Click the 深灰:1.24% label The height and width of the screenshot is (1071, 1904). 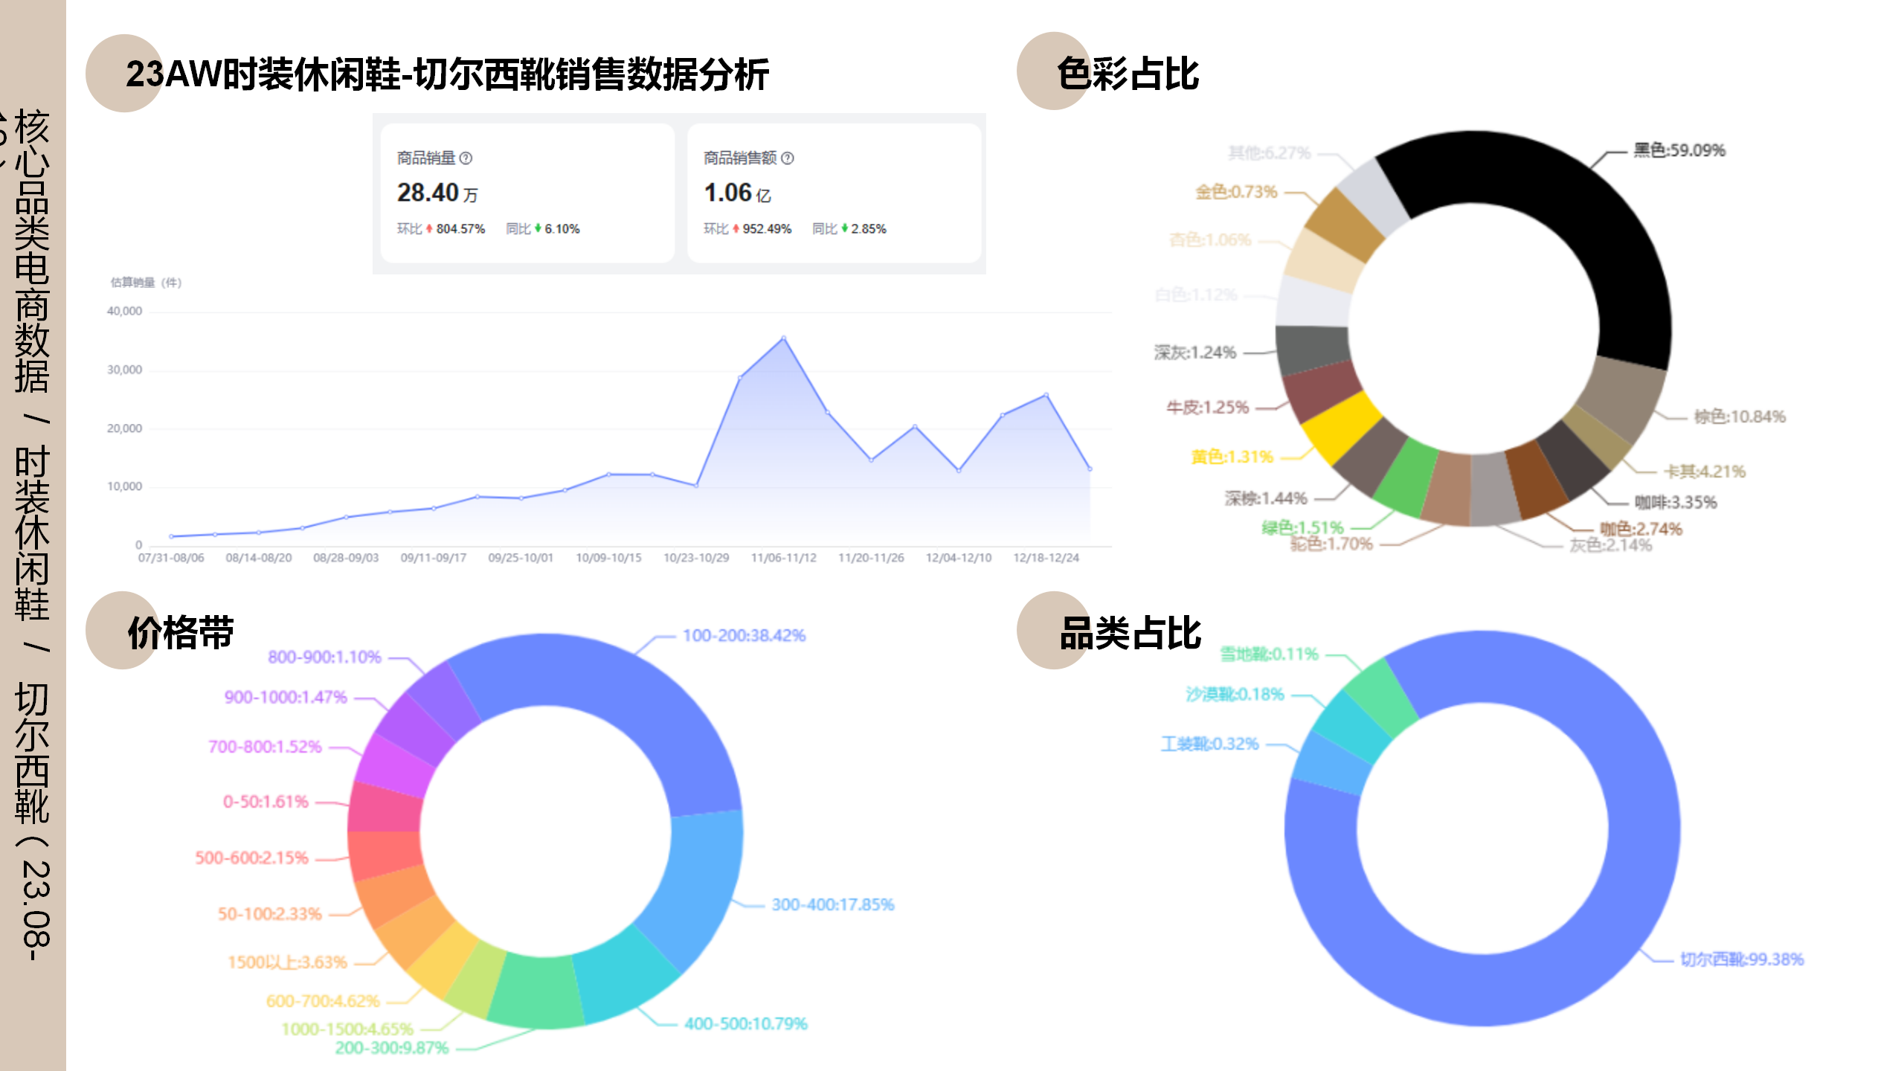[x=1194, y=353]
